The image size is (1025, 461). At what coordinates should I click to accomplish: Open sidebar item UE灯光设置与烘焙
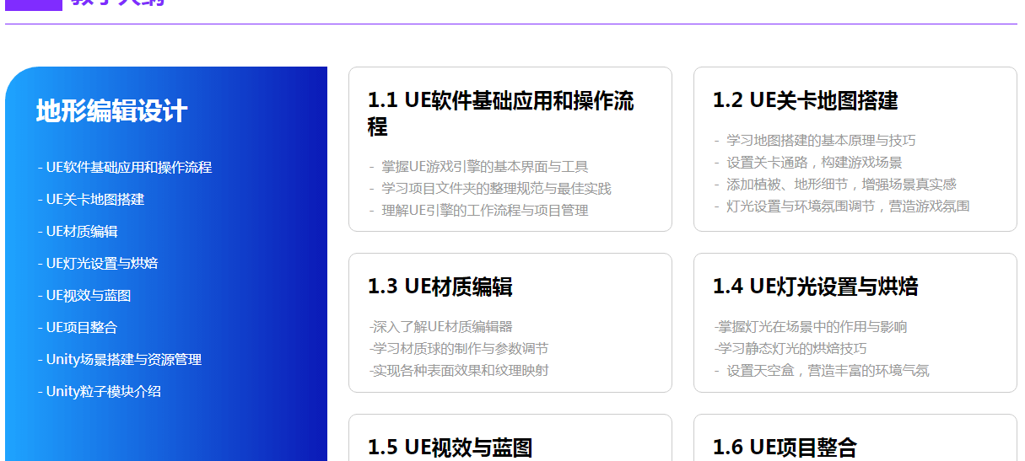tap(98, 263)
